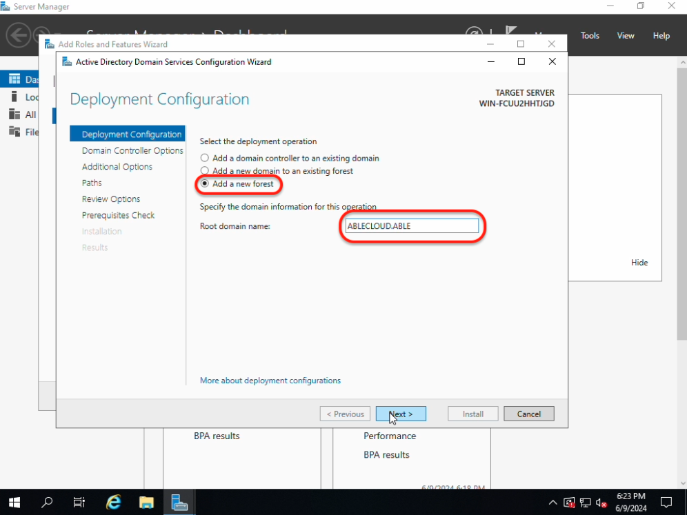Image resolution: width=687 pixels, height=515 pixels.
Task: Show hidden system tray icons
Action: [x=553, y=503]
